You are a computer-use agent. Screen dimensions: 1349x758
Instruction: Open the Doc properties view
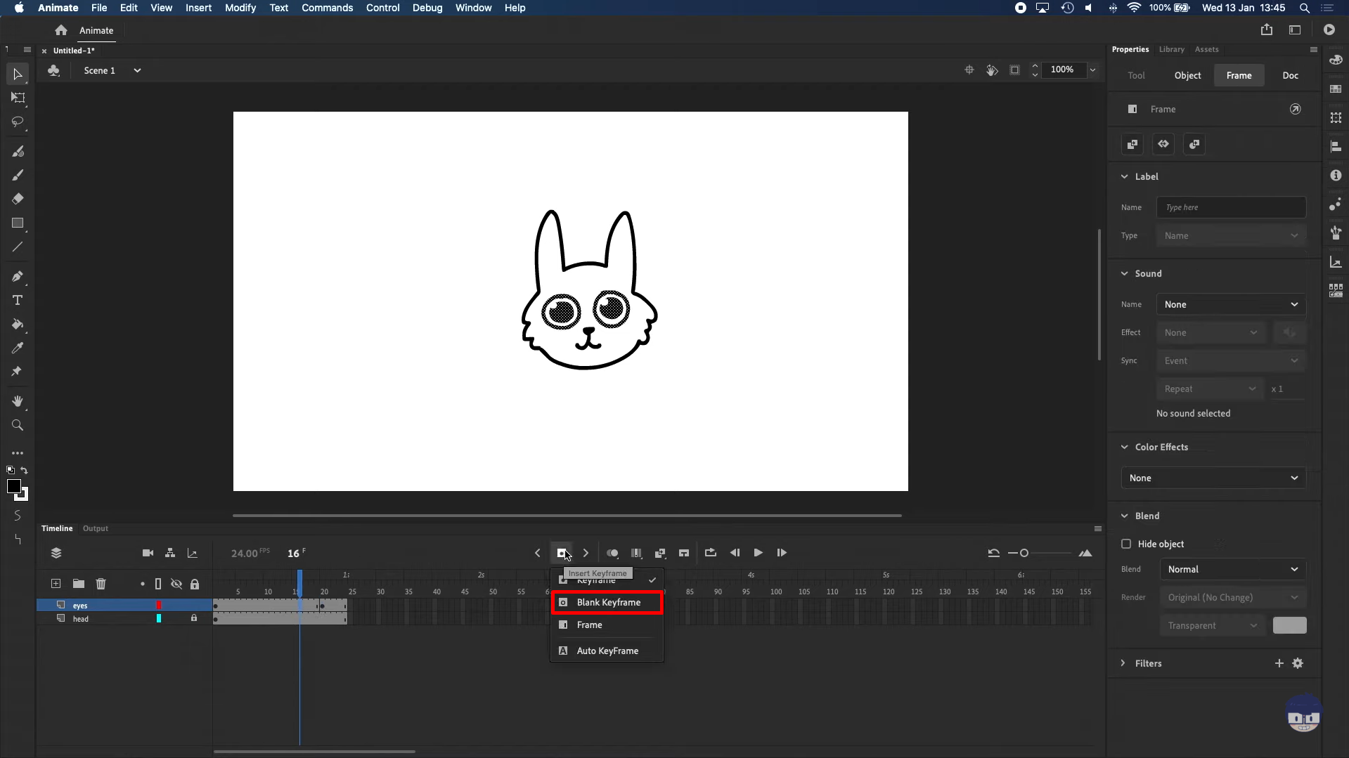click(1290, 75)
